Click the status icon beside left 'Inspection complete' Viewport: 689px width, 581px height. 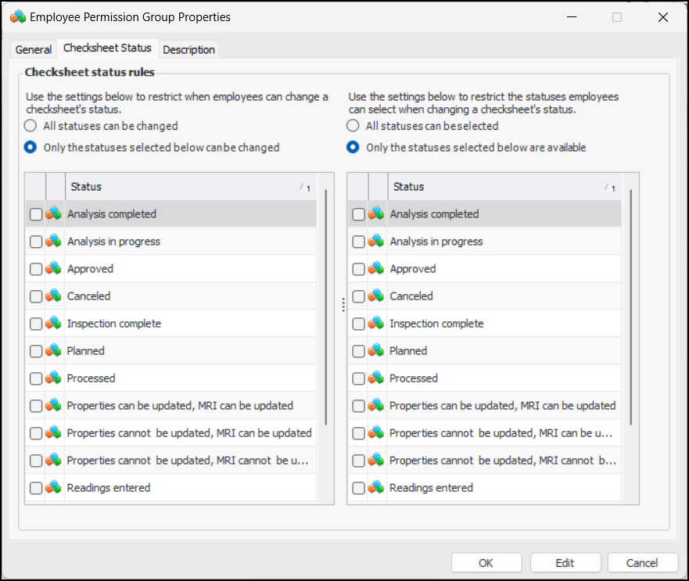pyautogui.click(x=54, y=323)
